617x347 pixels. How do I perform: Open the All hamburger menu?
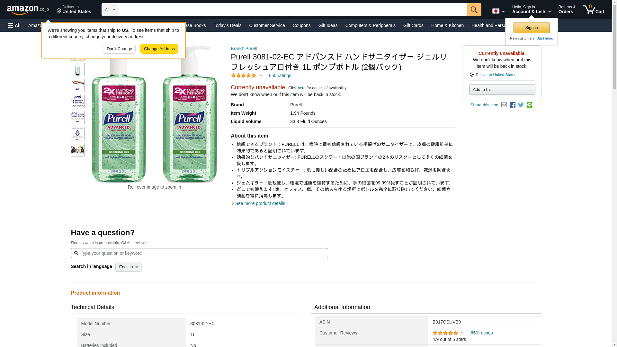[14, 25]
